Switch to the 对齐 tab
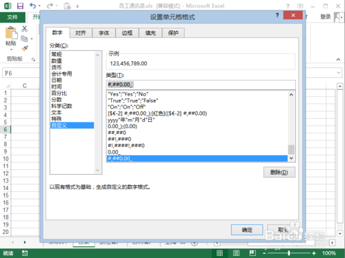345x258 pixels. pyautogui.click(x=81, y=33)
